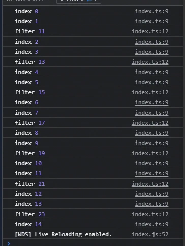
Task: Select the filter 15 log message
Action: tap(29, 92)
